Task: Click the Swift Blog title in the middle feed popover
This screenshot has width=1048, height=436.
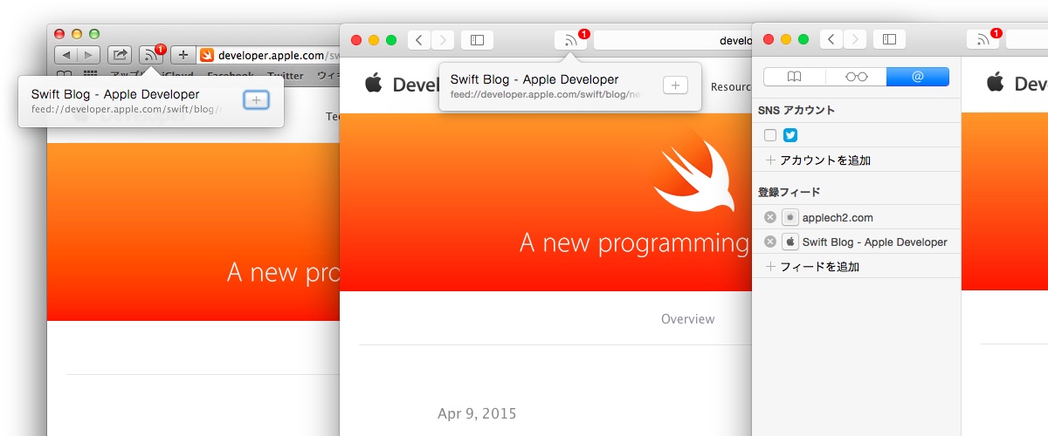Action: 534,79
